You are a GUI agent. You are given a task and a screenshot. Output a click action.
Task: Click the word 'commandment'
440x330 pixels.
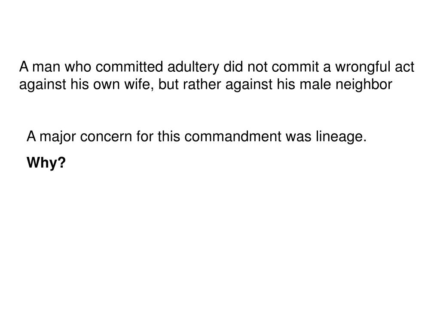pyautogui.click(x=232, y=136)
